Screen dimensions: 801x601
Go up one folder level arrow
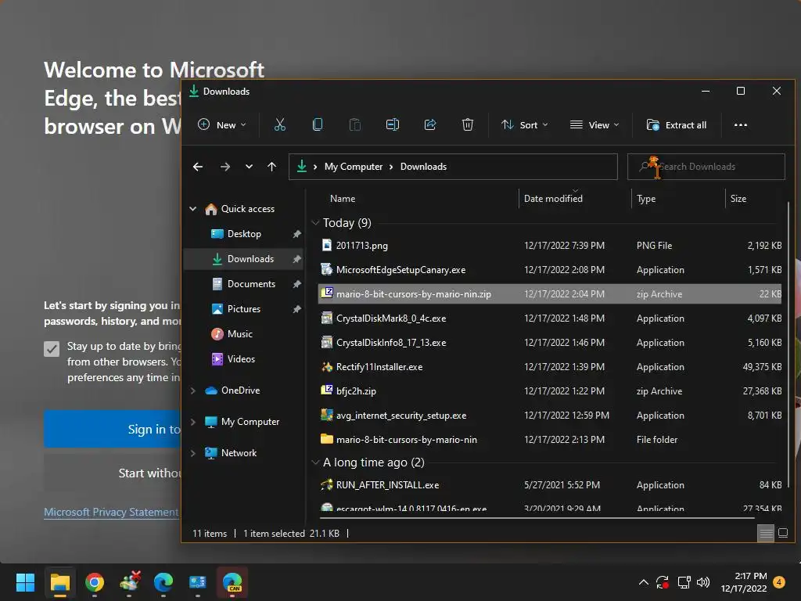pos(271,167)
